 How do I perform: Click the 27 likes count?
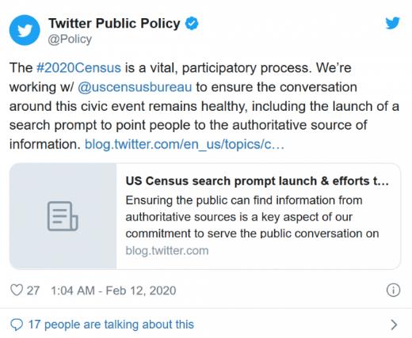pos(33,291)
